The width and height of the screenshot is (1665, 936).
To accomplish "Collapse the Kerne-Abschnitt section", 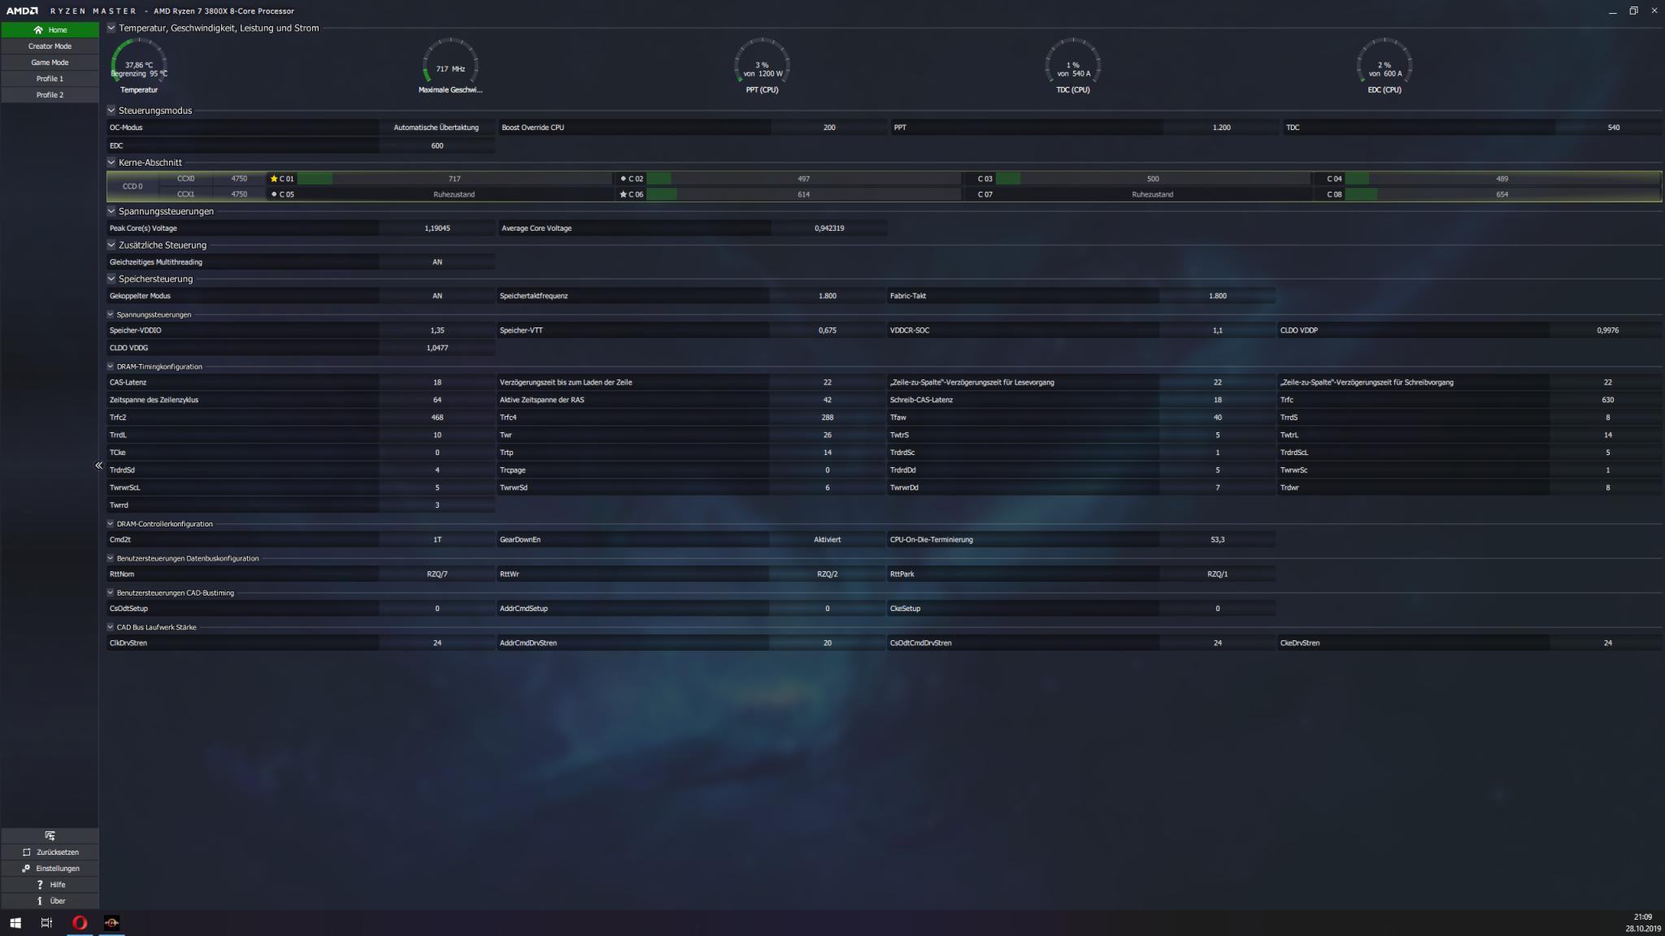I will click(111, 162).
